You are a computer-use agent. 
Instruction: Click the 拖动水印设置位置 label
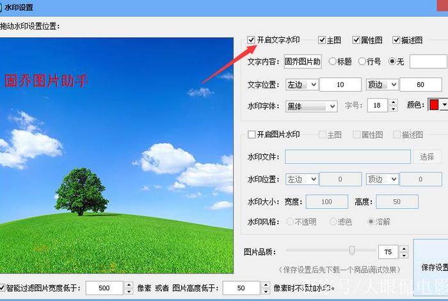coord(30,26)
